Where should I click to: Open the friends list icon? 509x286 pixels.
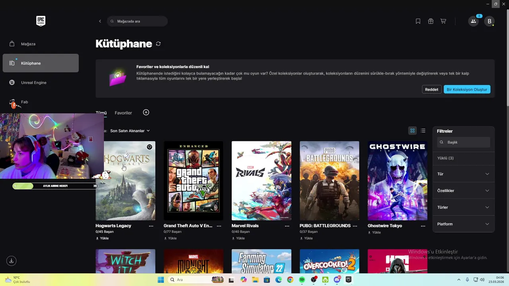tap(473, 21)
